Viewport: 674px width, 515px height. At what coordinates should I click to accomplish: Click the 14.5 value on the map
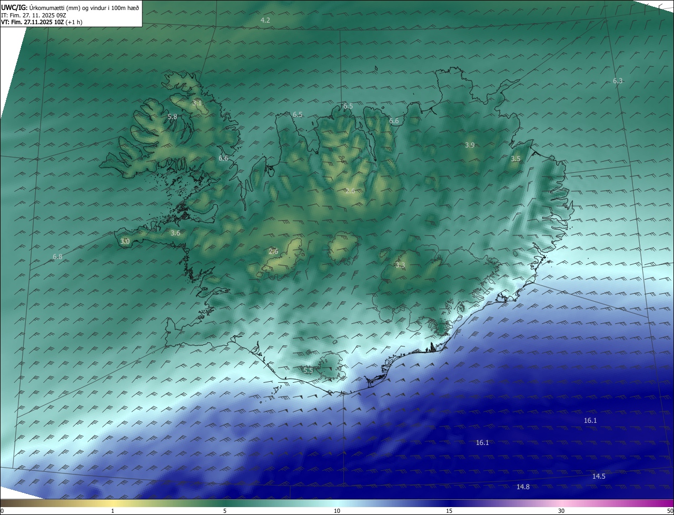(x=599, y=477)
